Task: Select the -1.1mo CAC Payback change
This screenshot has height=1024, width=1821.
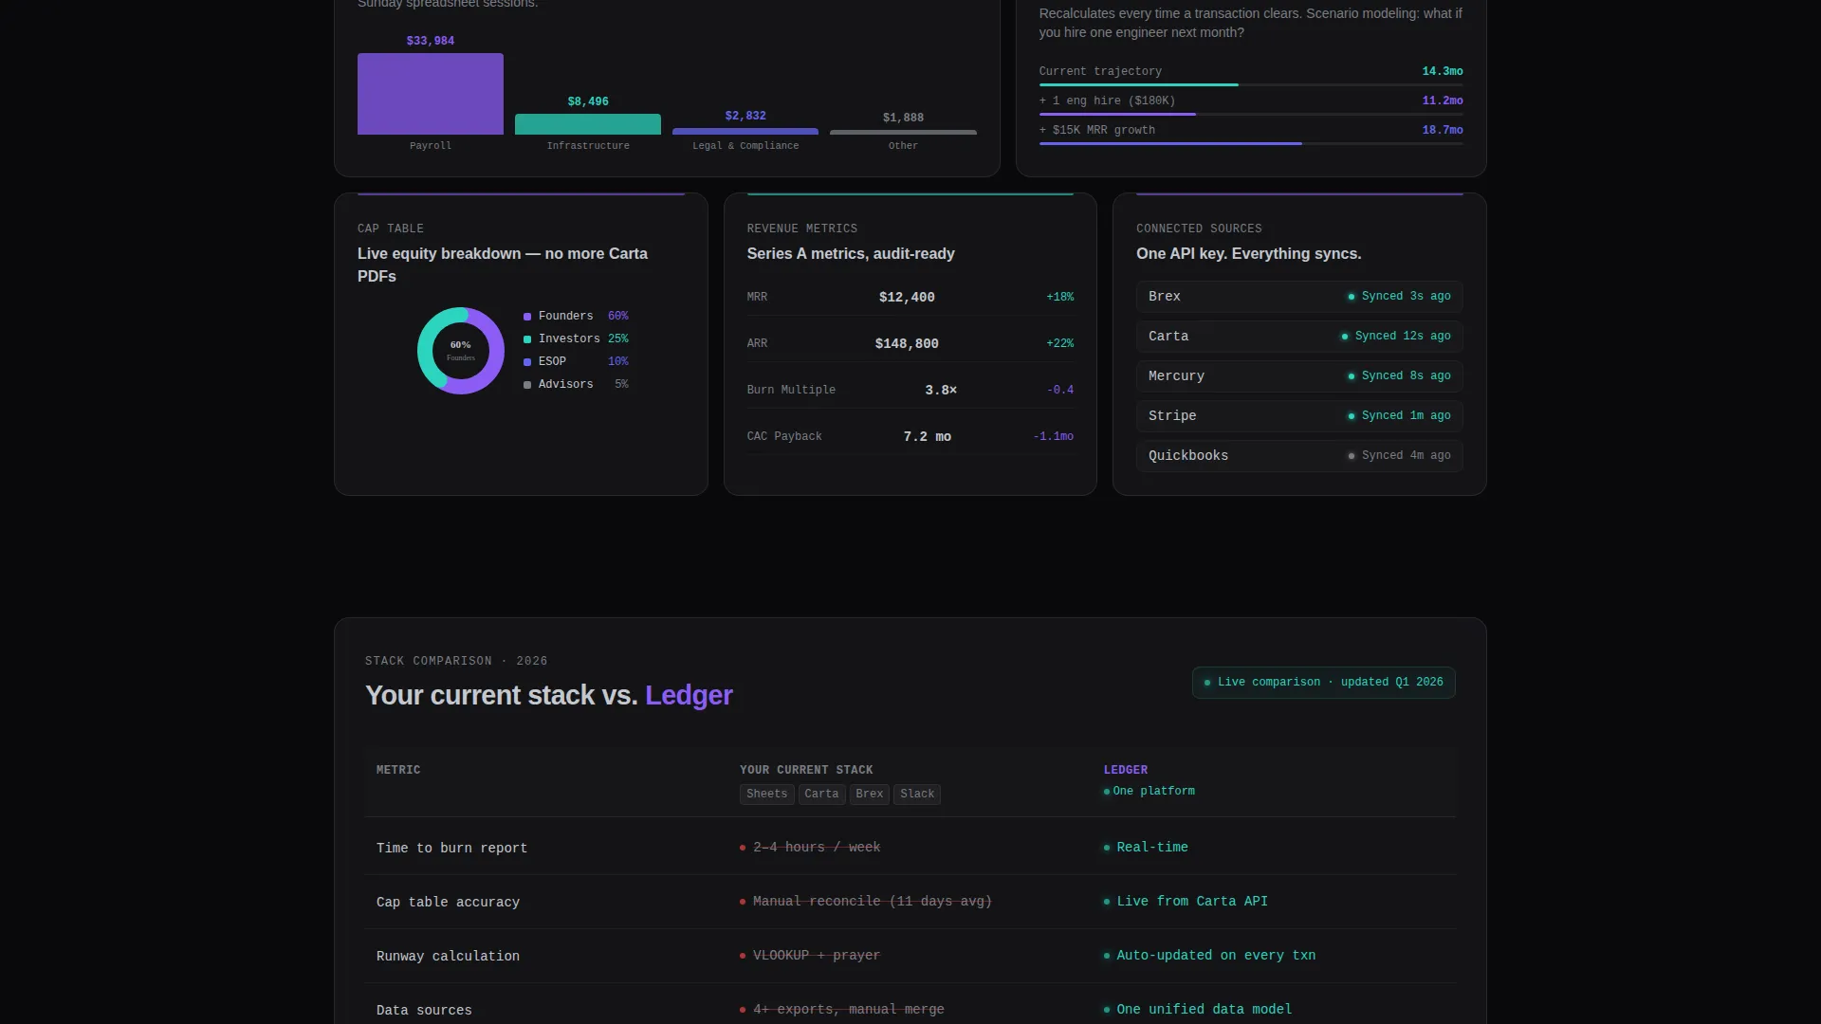Action: click(1053, 436)
